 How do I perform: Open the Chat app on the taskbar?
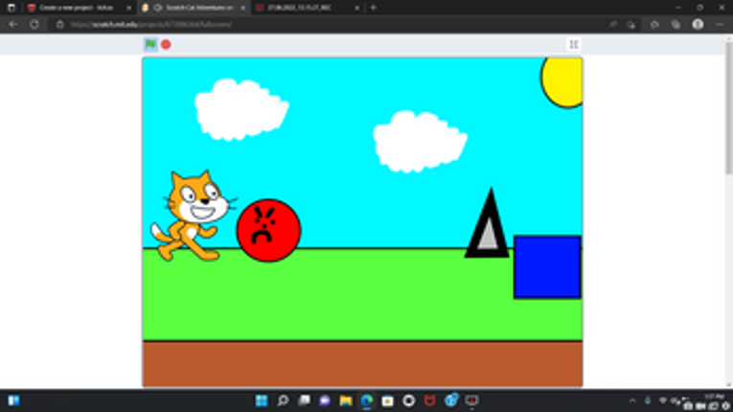325,401
